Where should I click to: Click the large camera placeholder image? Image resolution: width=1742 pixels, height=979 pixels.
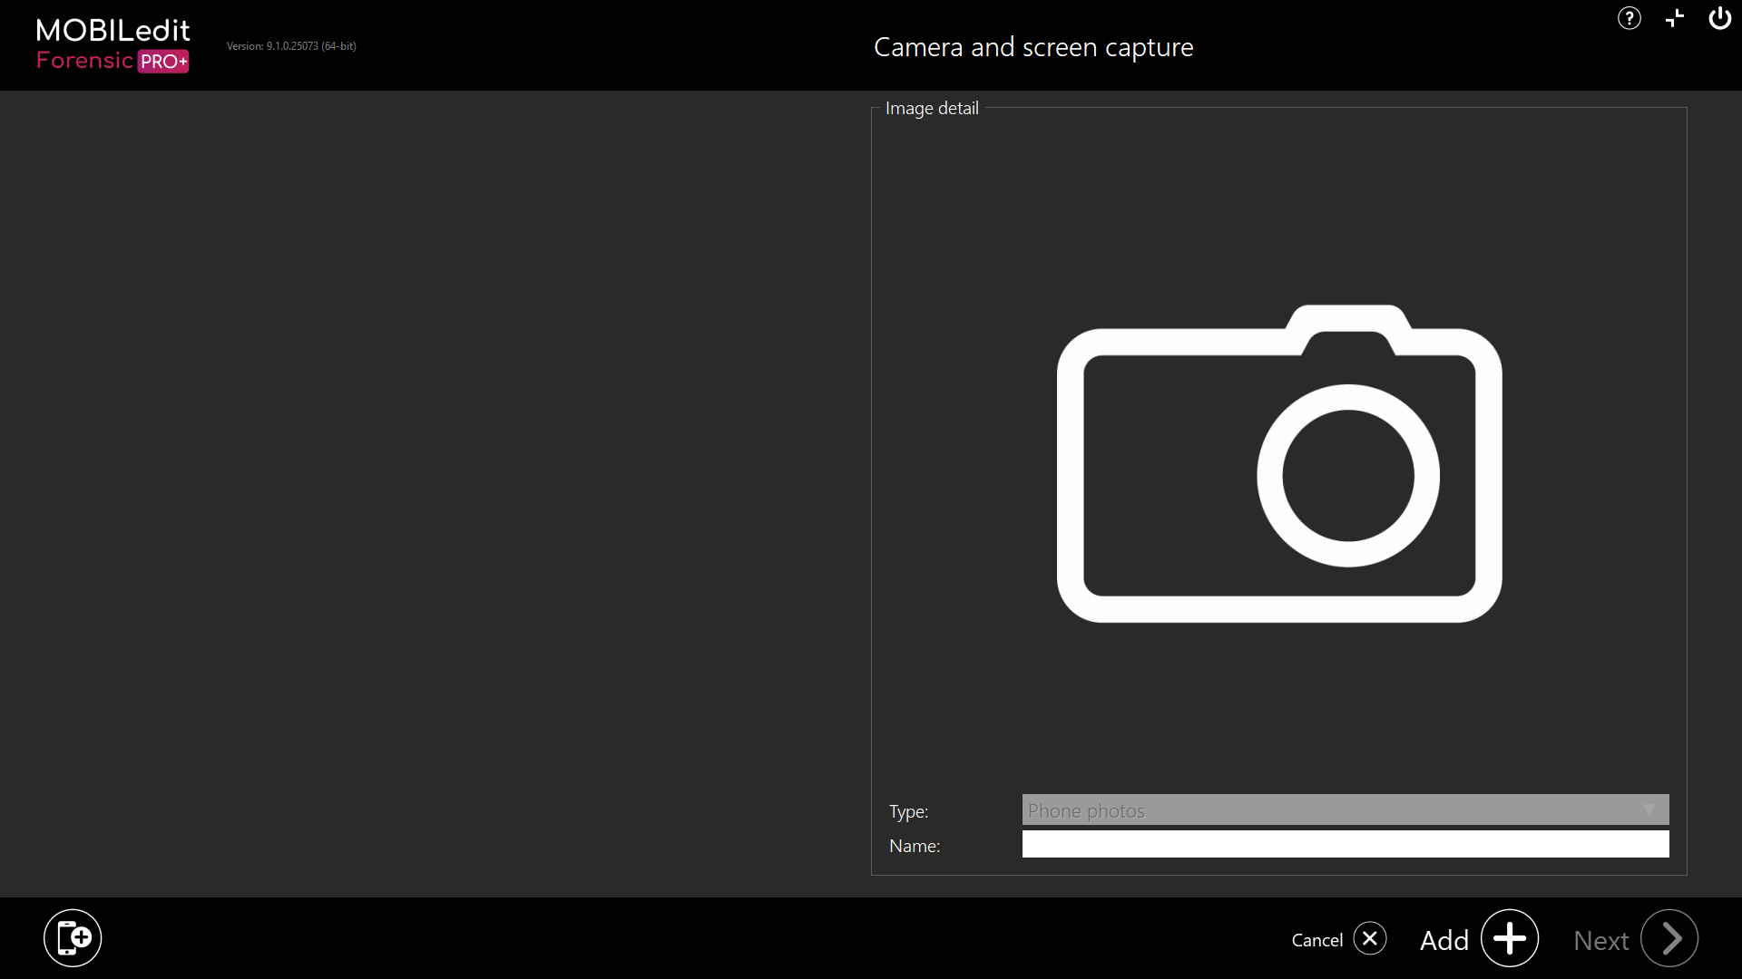click(x=1279, y=464)
